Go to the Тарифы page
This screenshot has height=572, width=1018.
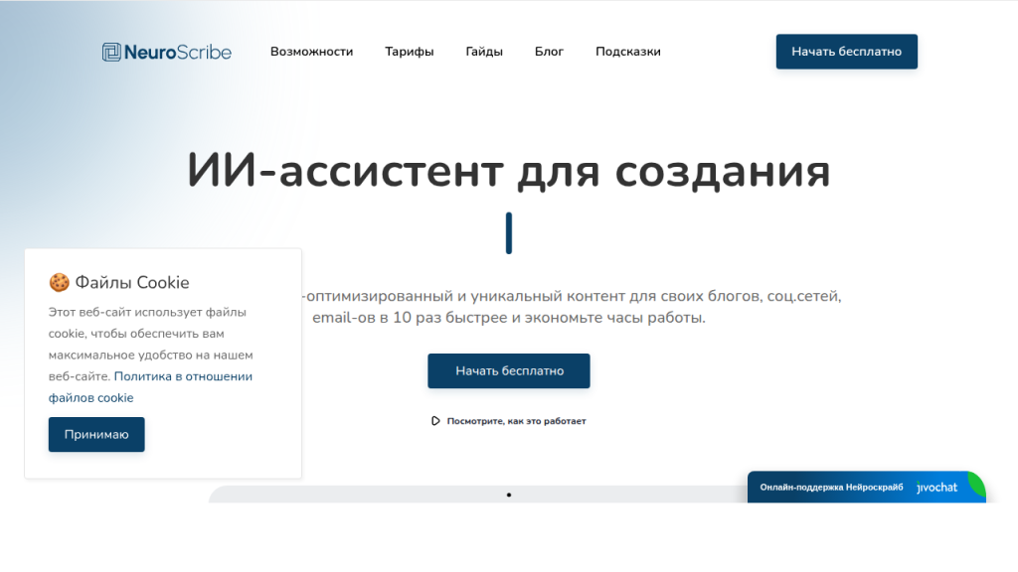coord(410,52)
